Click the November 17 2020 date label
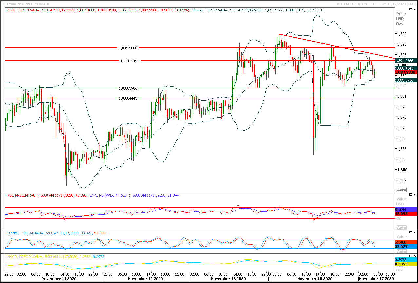The height and width of the screenshot is (283, 418). pos(376,279)
